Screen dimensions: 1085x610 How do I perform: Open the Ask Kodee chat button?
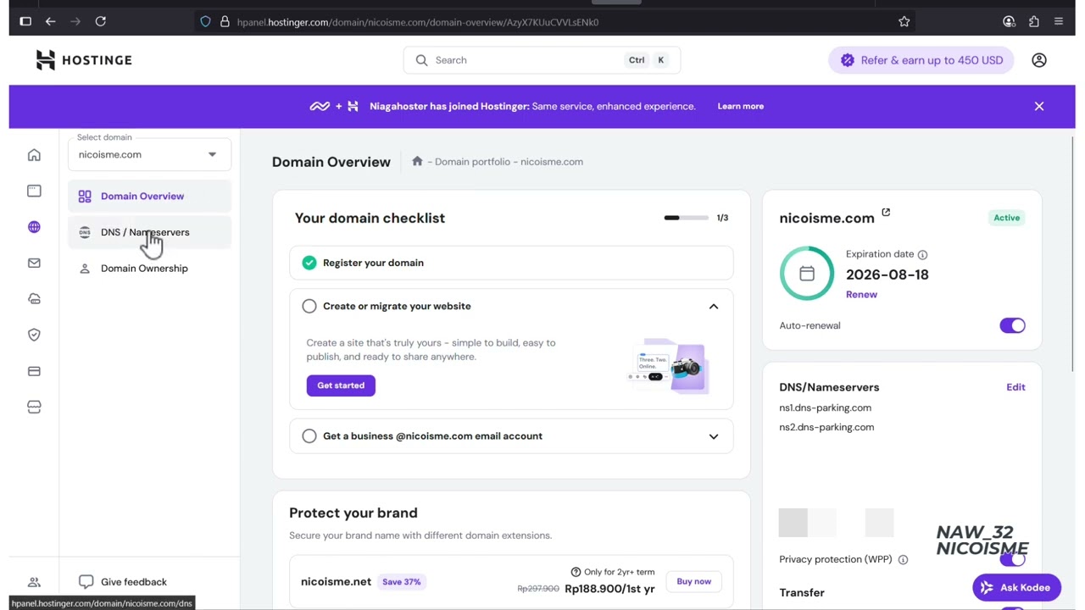pos(1016,587)
